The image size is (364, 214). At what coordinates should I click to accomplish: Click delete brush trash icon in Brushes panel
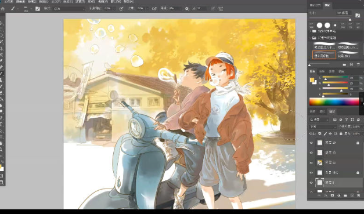358,64
